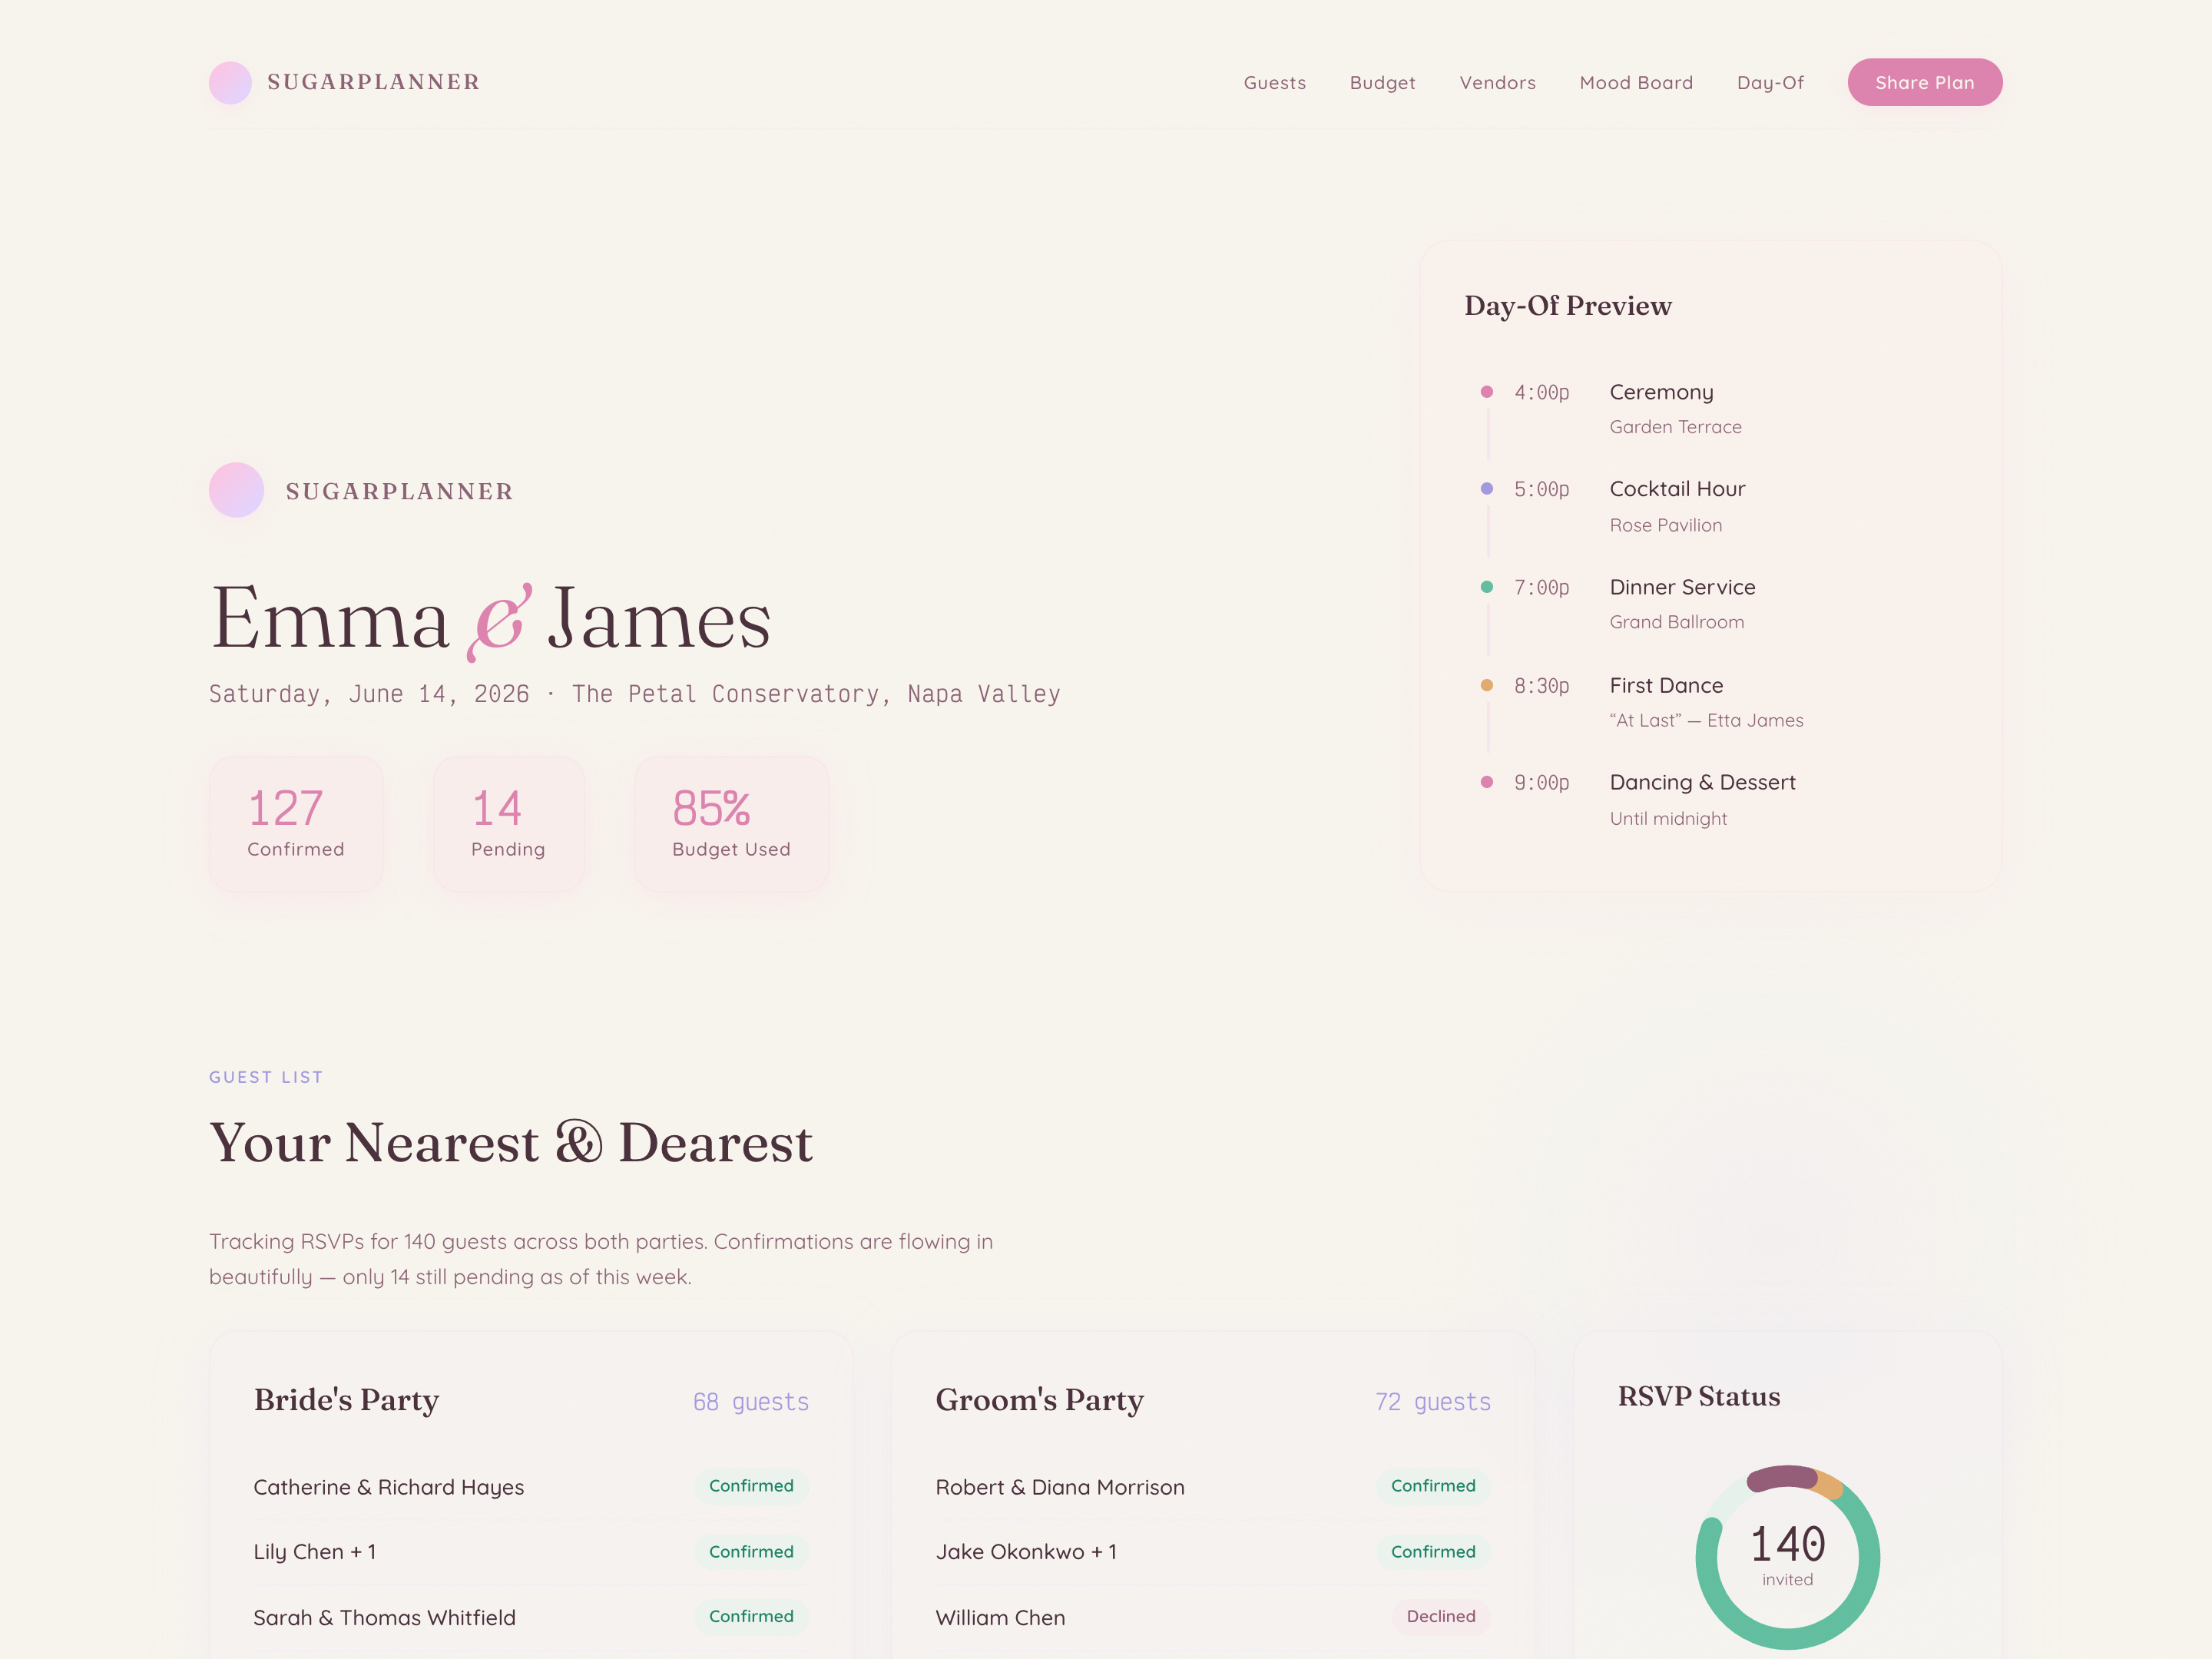Open the Vendors page link
Image resolution: width=2212 pixels, height=1659 pixels.
[x=1496, y=82]
